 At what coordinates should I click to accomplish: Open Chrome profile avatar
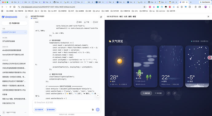[x=206, y=7]
